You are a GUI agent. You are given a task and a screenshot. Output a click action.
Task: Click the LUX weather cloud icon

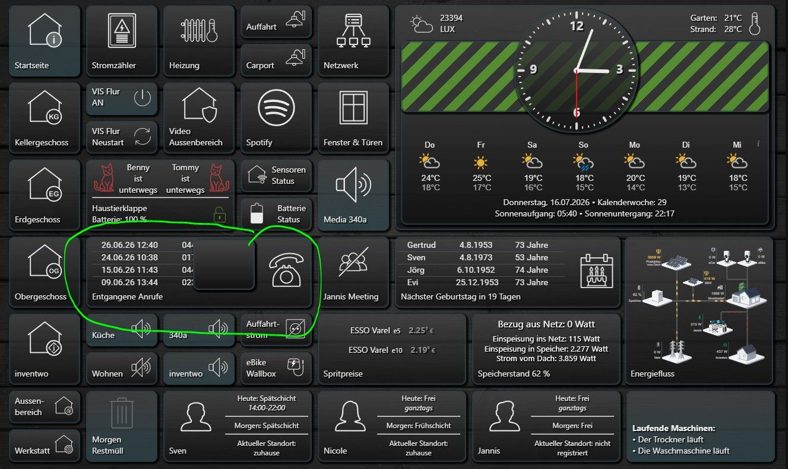pos(422,24)
